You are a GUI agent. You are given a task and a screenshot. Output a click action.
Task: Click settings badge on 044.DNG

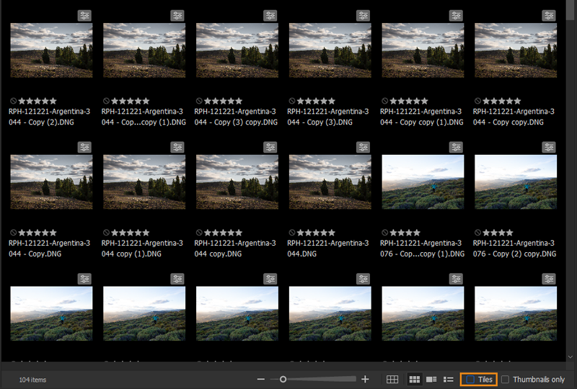coord(364,148)
